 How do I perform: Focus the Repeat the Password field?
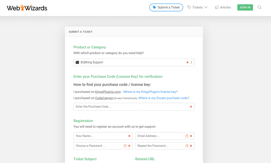click(165, 146)
